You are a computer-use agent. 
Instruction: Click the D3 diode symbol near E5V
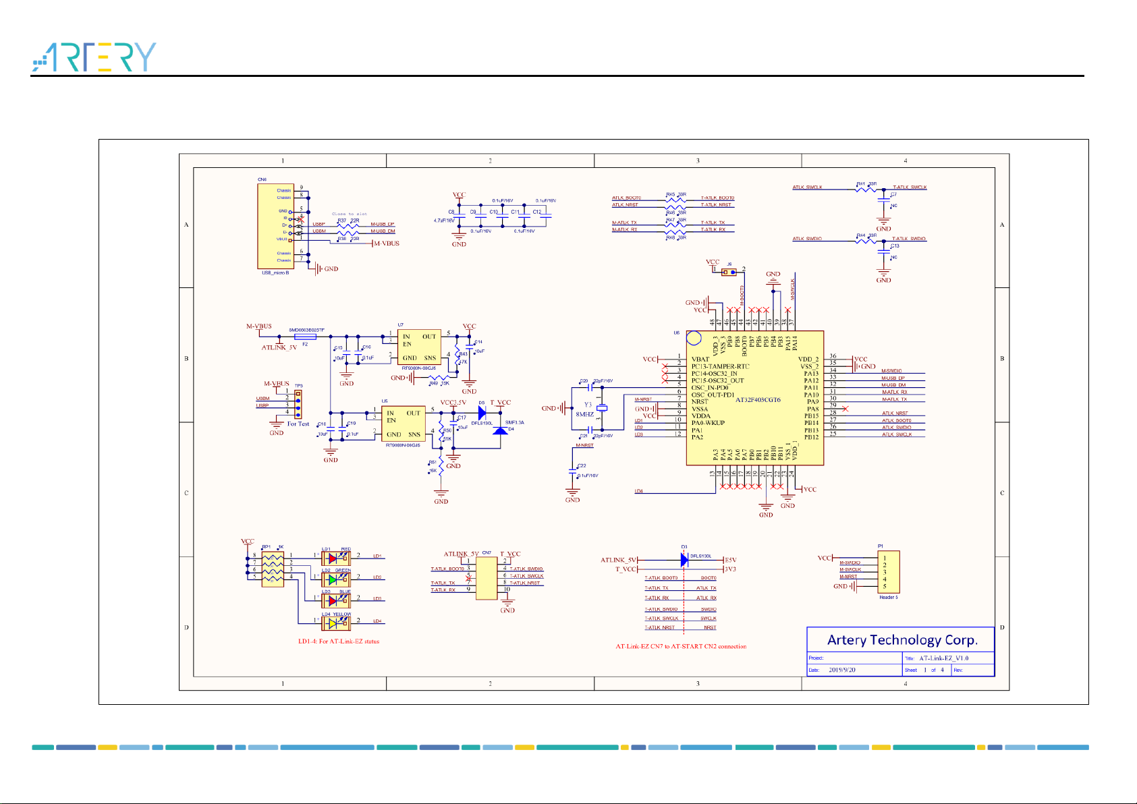(685, 560)
